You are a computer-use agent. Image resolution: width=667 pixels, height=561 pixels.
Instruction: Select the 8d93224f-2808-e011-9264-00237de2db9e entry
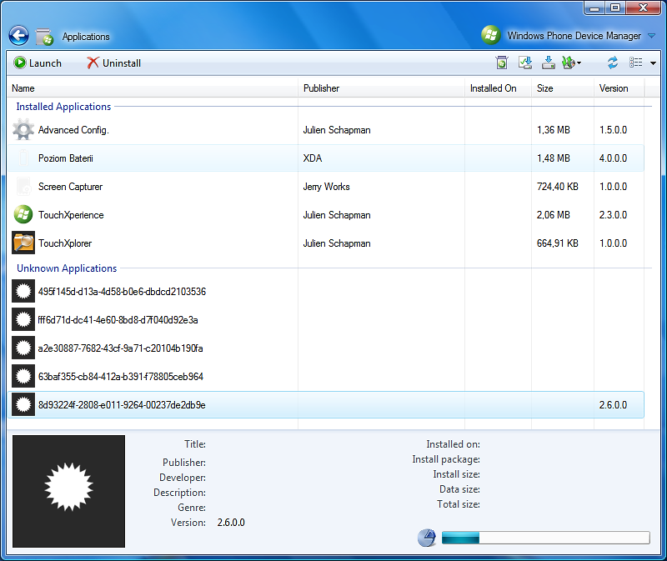click(122, 405)
